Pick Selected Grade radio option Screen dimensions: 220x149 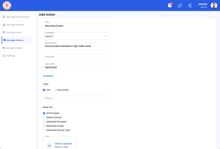point(44,126)
